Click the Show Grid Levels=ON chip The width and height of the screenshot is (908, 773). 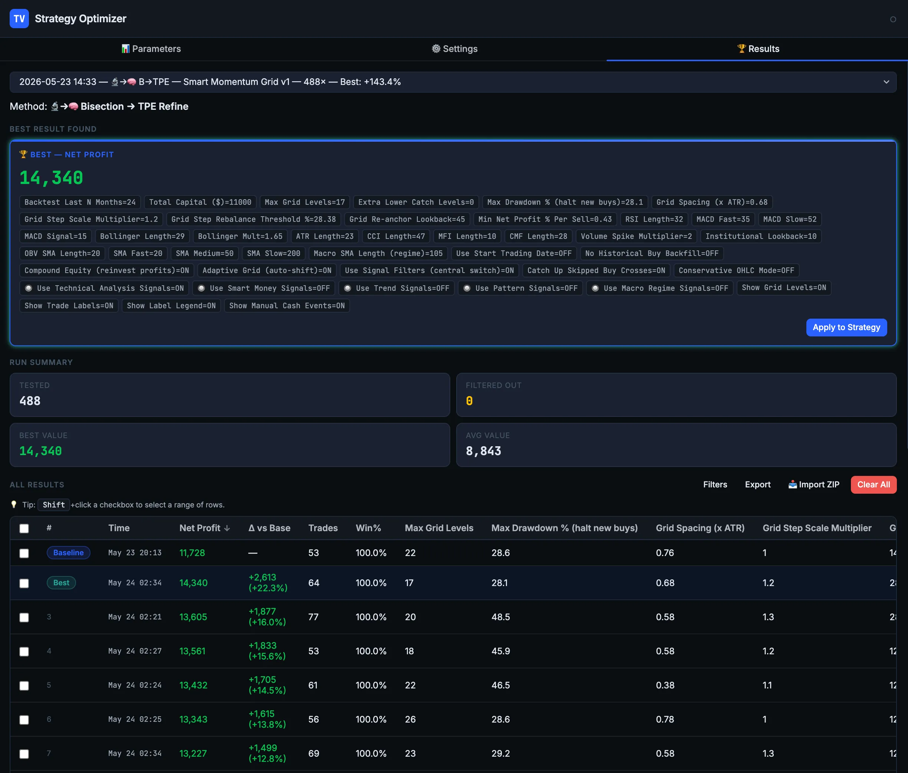pyautogui.click(x=783, y=287)
